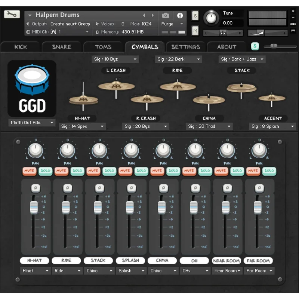Open the SETTINGS tab
This screenshot has height=299, width=299.
click(x=186, y=47)
